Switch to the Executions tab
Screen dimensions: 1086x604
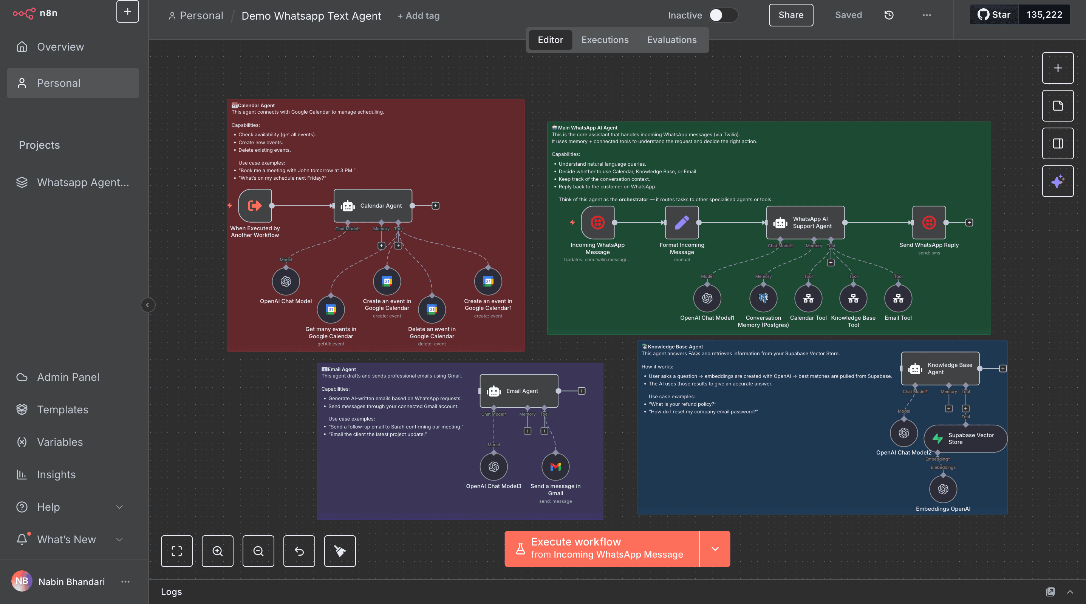tap(605, 40)
